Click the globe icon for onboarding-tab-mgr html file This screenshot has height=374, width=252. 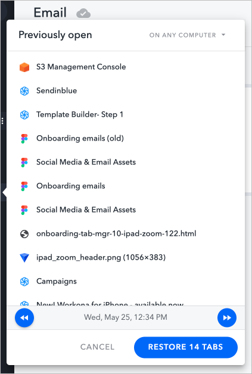(24, 234)
